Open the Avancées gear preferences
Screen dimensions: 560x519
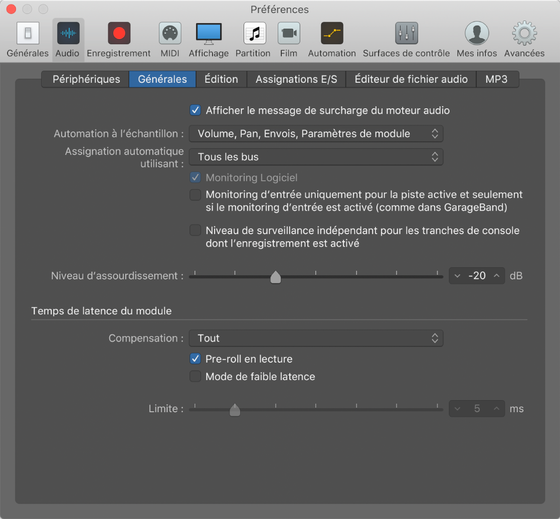coord(524,40)
